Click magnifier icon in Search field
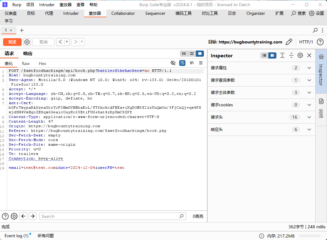Viewport: 327px width, 240px height. pos(181,216)
